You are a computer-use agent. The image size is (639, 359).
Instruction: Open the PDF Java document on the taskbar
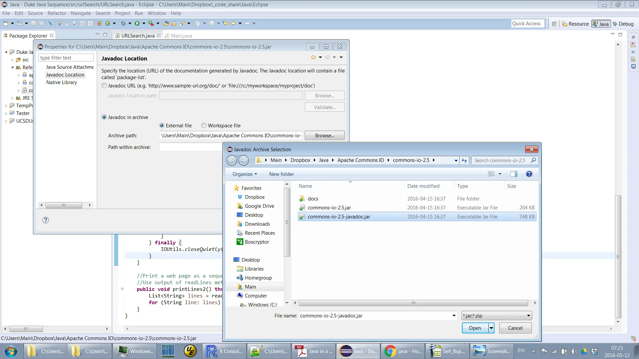(x=314, y=351)
